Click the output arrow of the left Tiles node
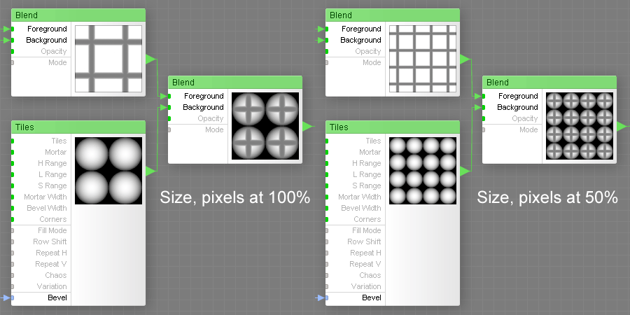630x315 pixels. coord(150,171)
